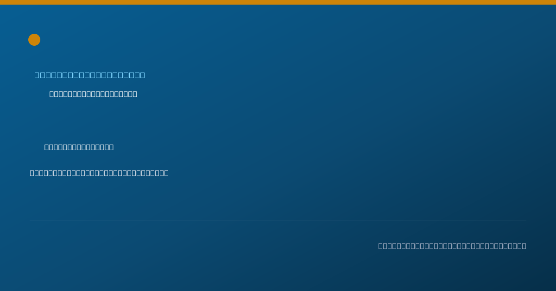Click the long white paragraph text line

coord(99,173)
